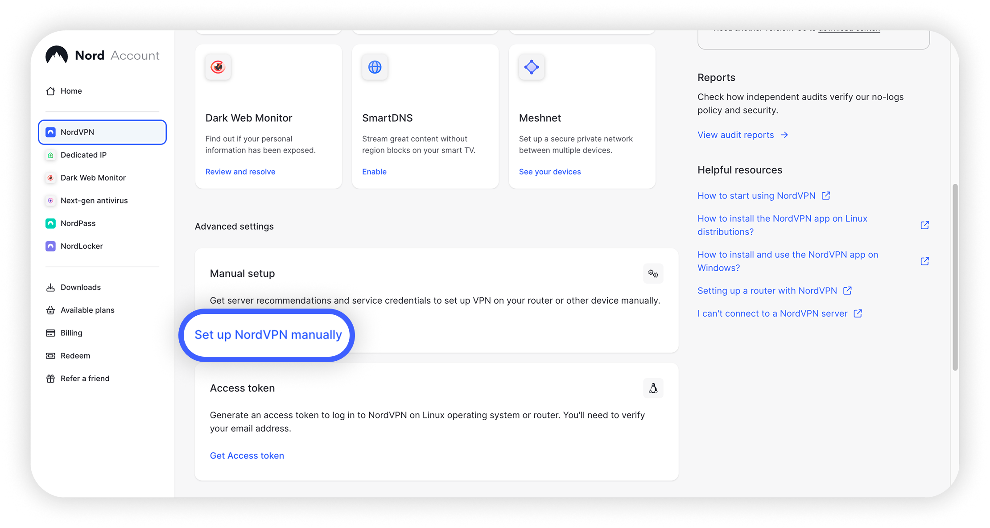Viewport: 990px width, 528px height.
Task: Open View audit reports link
Action: (x=736, y=135)
